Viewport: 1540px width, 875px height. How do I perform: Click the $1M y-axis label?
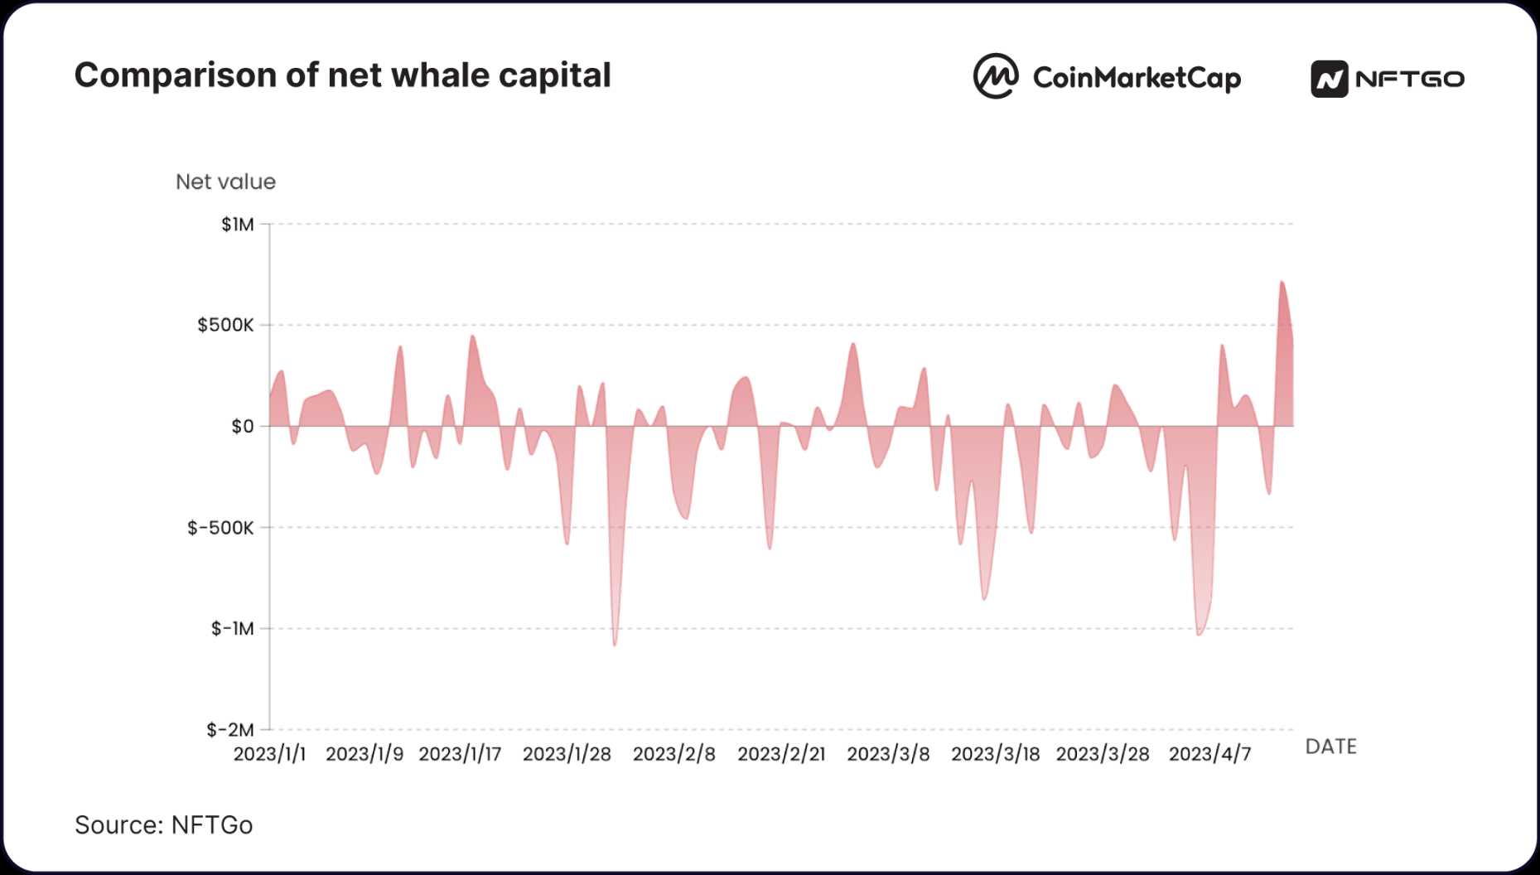[x=238, y=225]
